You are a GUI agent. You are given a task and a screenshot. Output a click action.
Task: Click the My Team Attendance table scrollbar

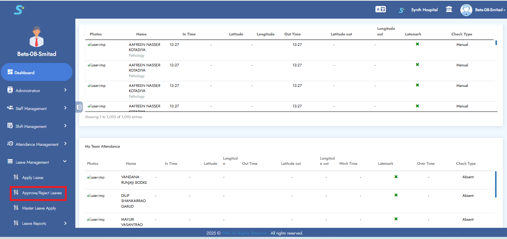tap(496, 184)
